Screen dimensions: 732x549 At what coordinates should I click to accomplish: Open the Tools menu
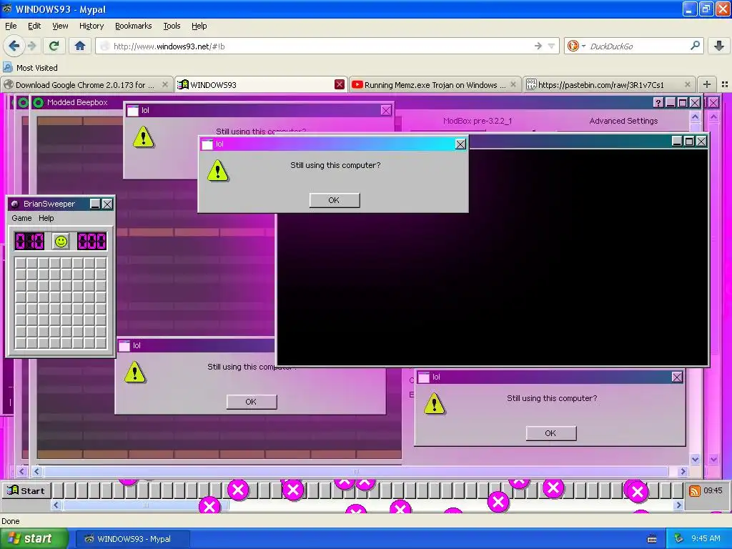[172, 26]
